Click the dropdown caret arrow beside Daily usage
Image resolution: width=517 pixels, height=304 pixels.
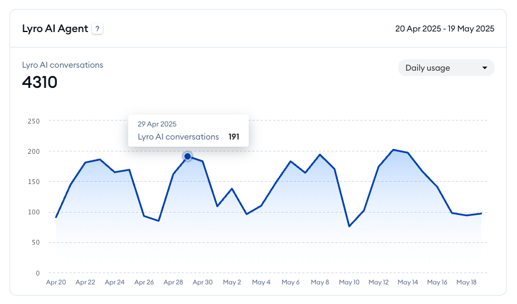[484, 68]
